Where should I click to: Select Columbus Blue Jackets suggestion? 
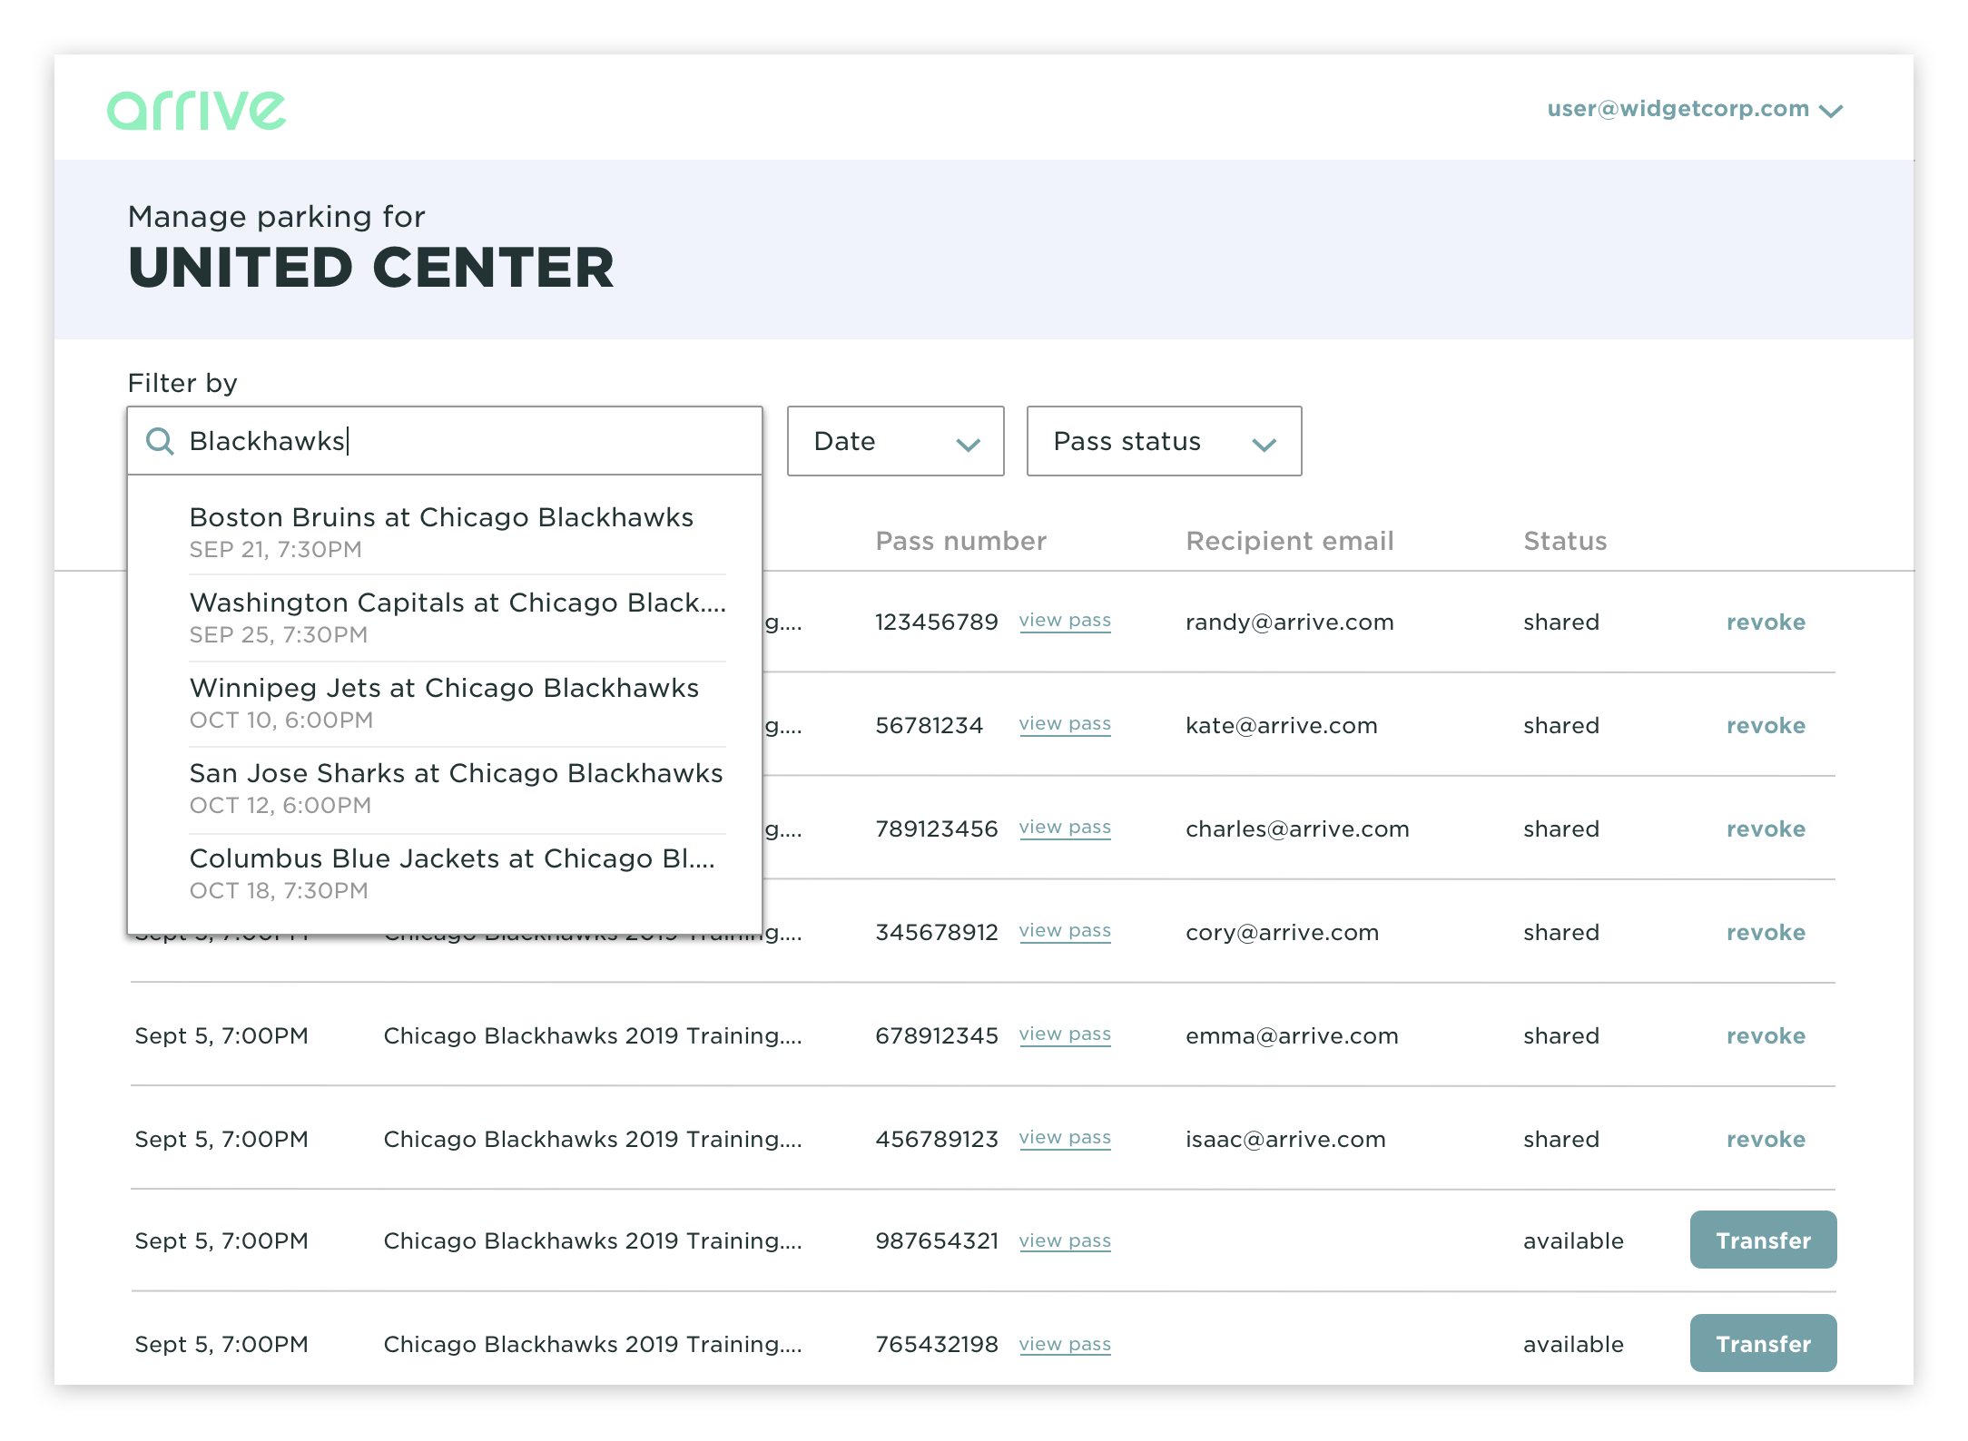(458, 873)
